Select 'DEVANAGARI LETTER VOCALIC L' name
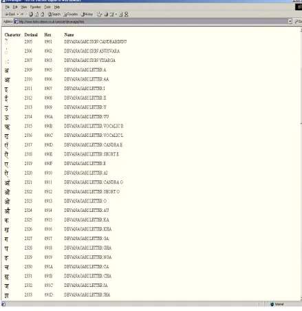Viewport: 302px width, 311px height. click(x=94, y=136)
